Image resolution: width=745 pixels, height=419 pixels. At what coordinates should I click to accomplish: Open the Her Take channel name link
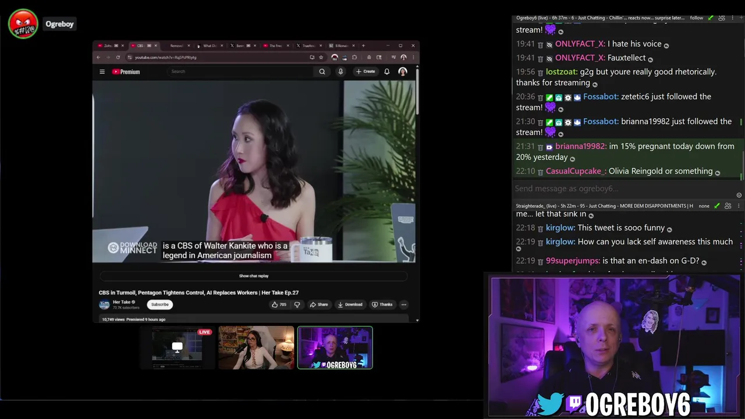(122, 302)
